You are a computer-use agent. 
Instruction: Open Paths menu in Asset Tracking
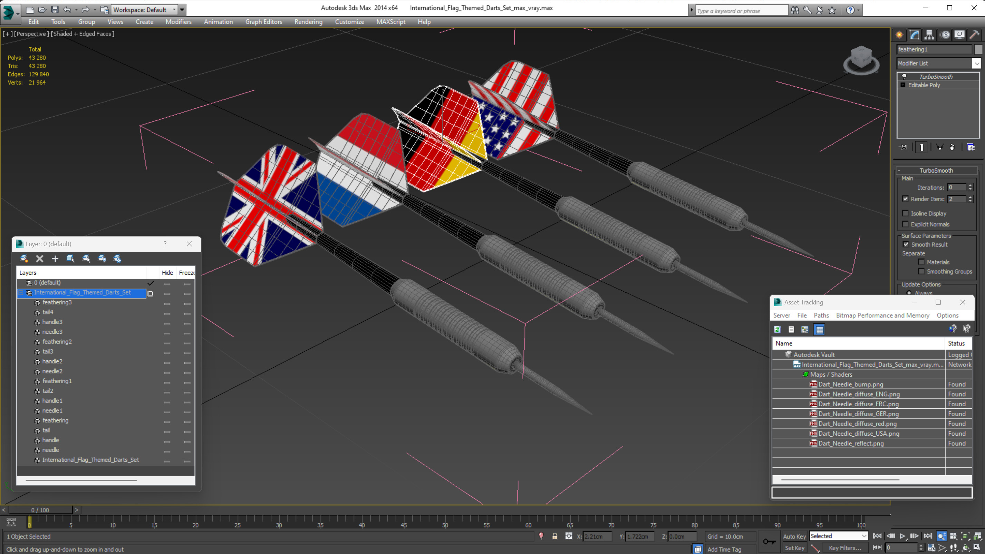pos(821,315)
